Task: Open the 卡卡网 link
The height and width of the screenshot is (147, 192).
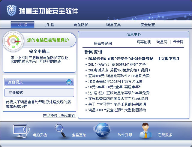Action: coord(178,42)
